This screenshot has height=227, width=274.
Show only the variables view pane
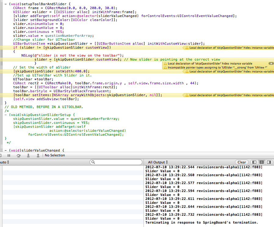[x=254, y=162]
